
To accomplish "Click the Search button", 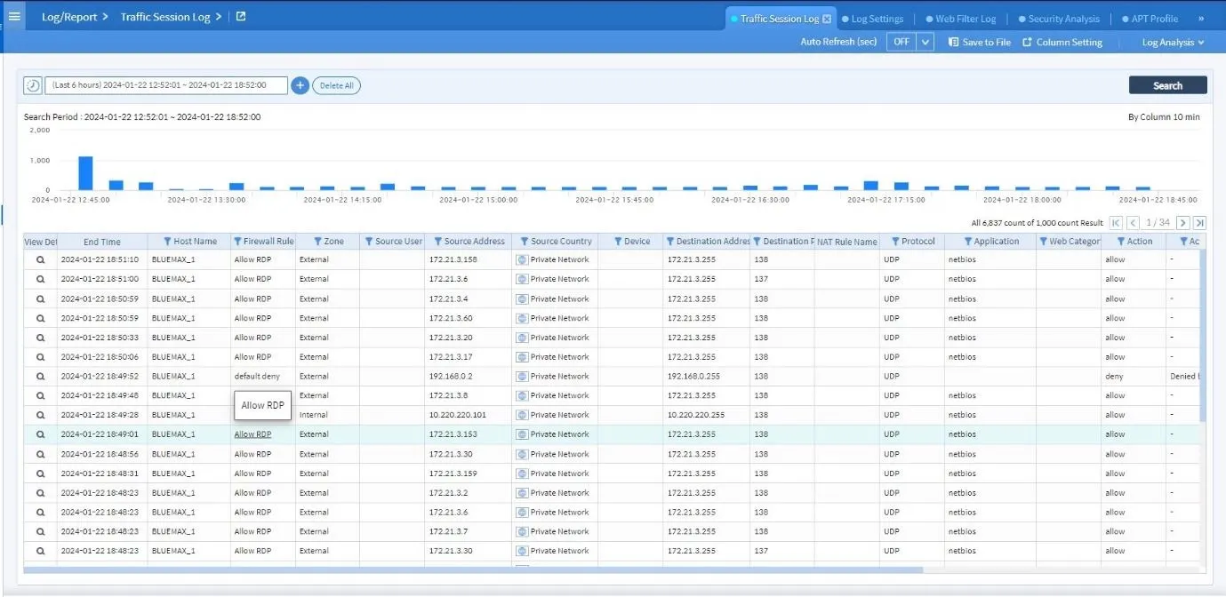I will tap(1167, 84).
